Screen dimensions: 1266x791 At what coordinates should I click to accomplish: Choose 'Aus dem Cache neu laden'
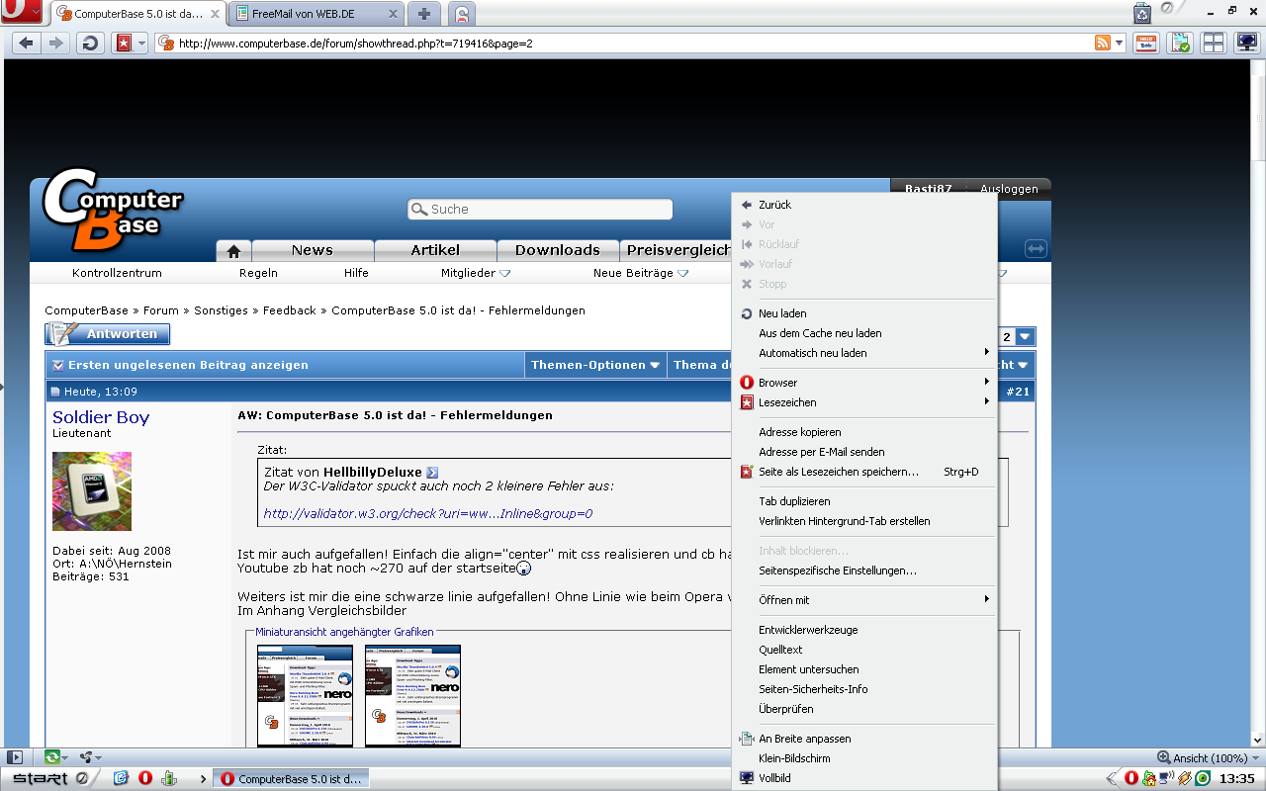click(864, 333)
